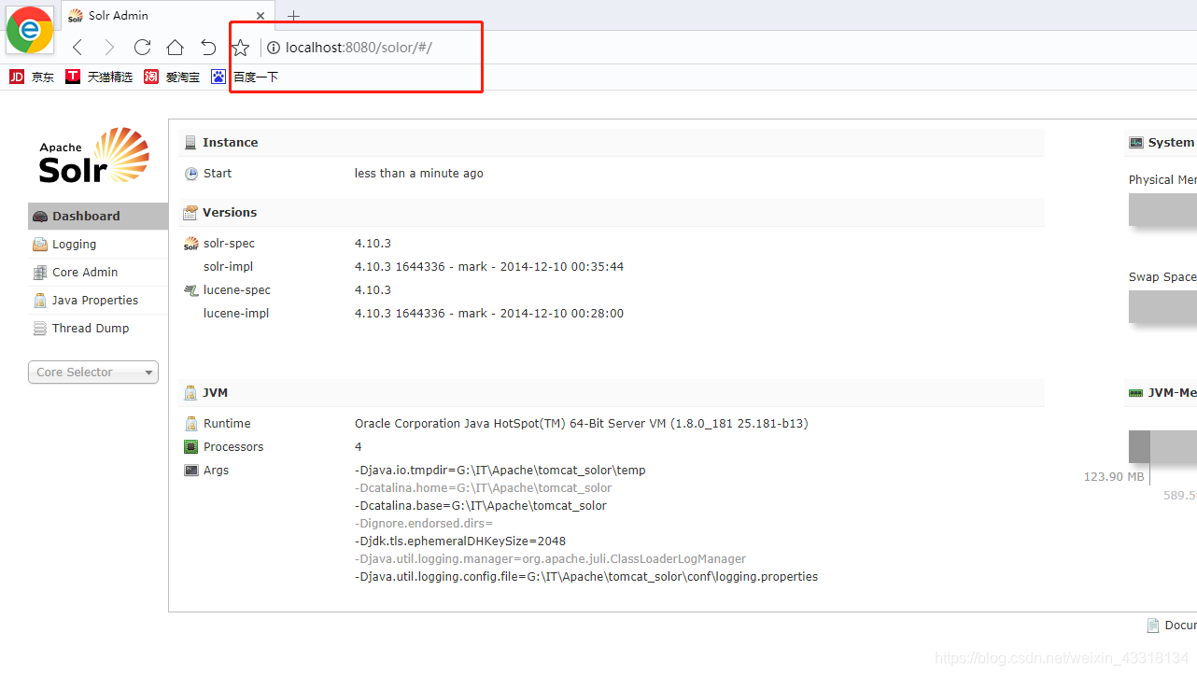
Task: Bookmark page with star icon
Action: (x=241, y=48)
